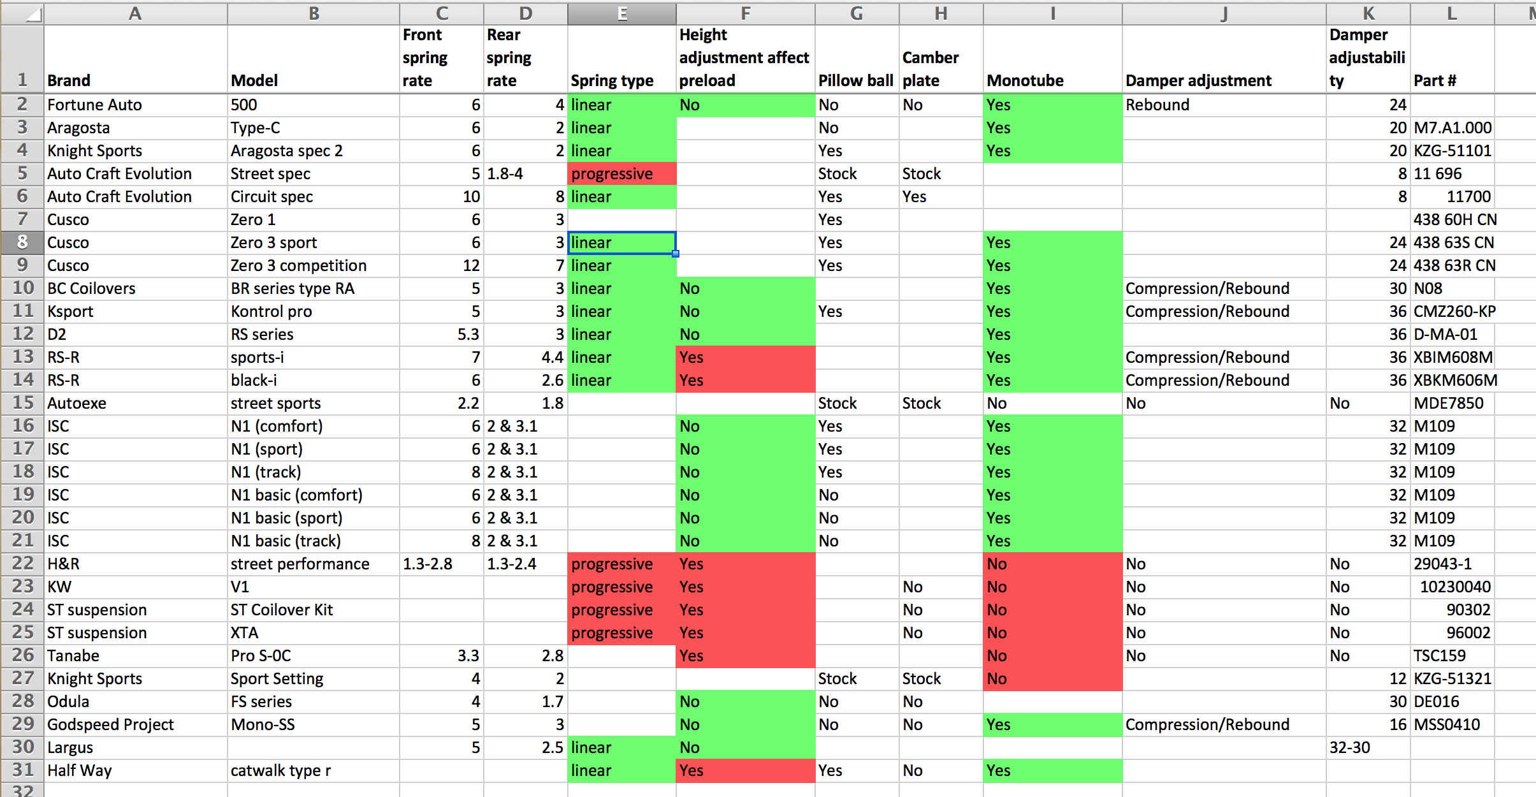Select column A header
1536x797 pixels.
135,13
